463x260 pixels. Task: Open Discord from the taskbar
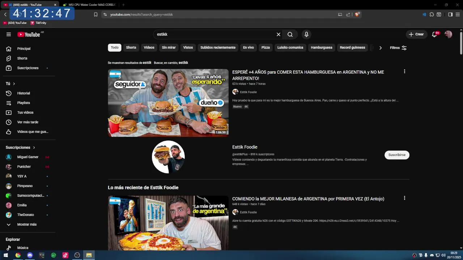[x=30, y=255]
